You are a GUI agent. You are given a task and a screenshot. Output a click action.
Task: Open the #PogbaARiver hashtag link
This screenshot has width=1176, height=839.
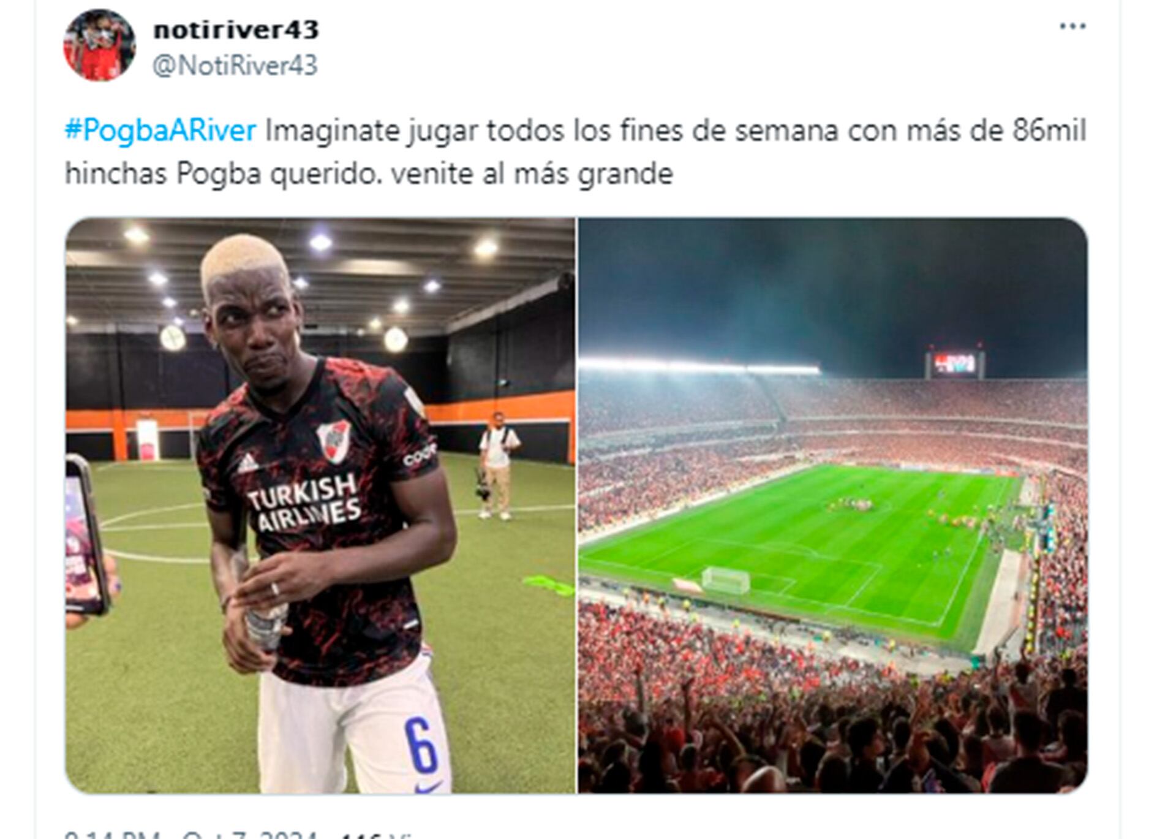coord(160,131)
